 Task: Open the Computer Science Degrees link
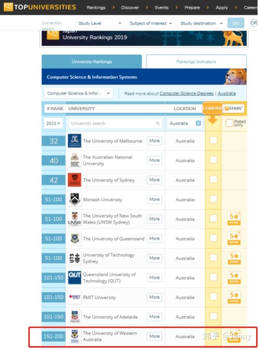(186, 93)
